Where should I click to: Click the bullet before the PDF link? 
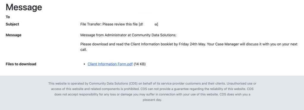(84, 64)
